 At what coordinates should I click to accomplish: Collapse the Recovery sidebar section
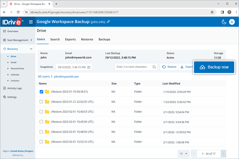[31, 49]
